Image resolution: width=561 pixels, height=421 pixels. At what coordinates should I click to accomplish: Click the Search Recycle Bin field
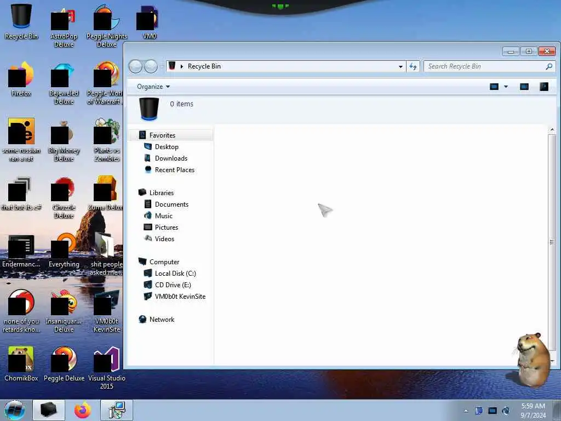coord(489,66)
